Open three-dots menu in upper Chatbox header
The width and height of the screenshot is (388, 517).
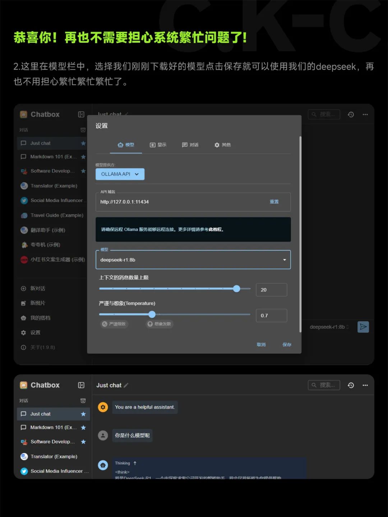(x=365, y=114)
